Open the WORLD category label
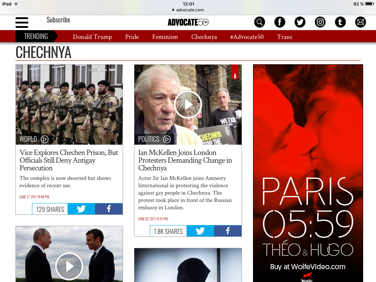376x282 pixels. pyautogui.click(x=28, y=139)
